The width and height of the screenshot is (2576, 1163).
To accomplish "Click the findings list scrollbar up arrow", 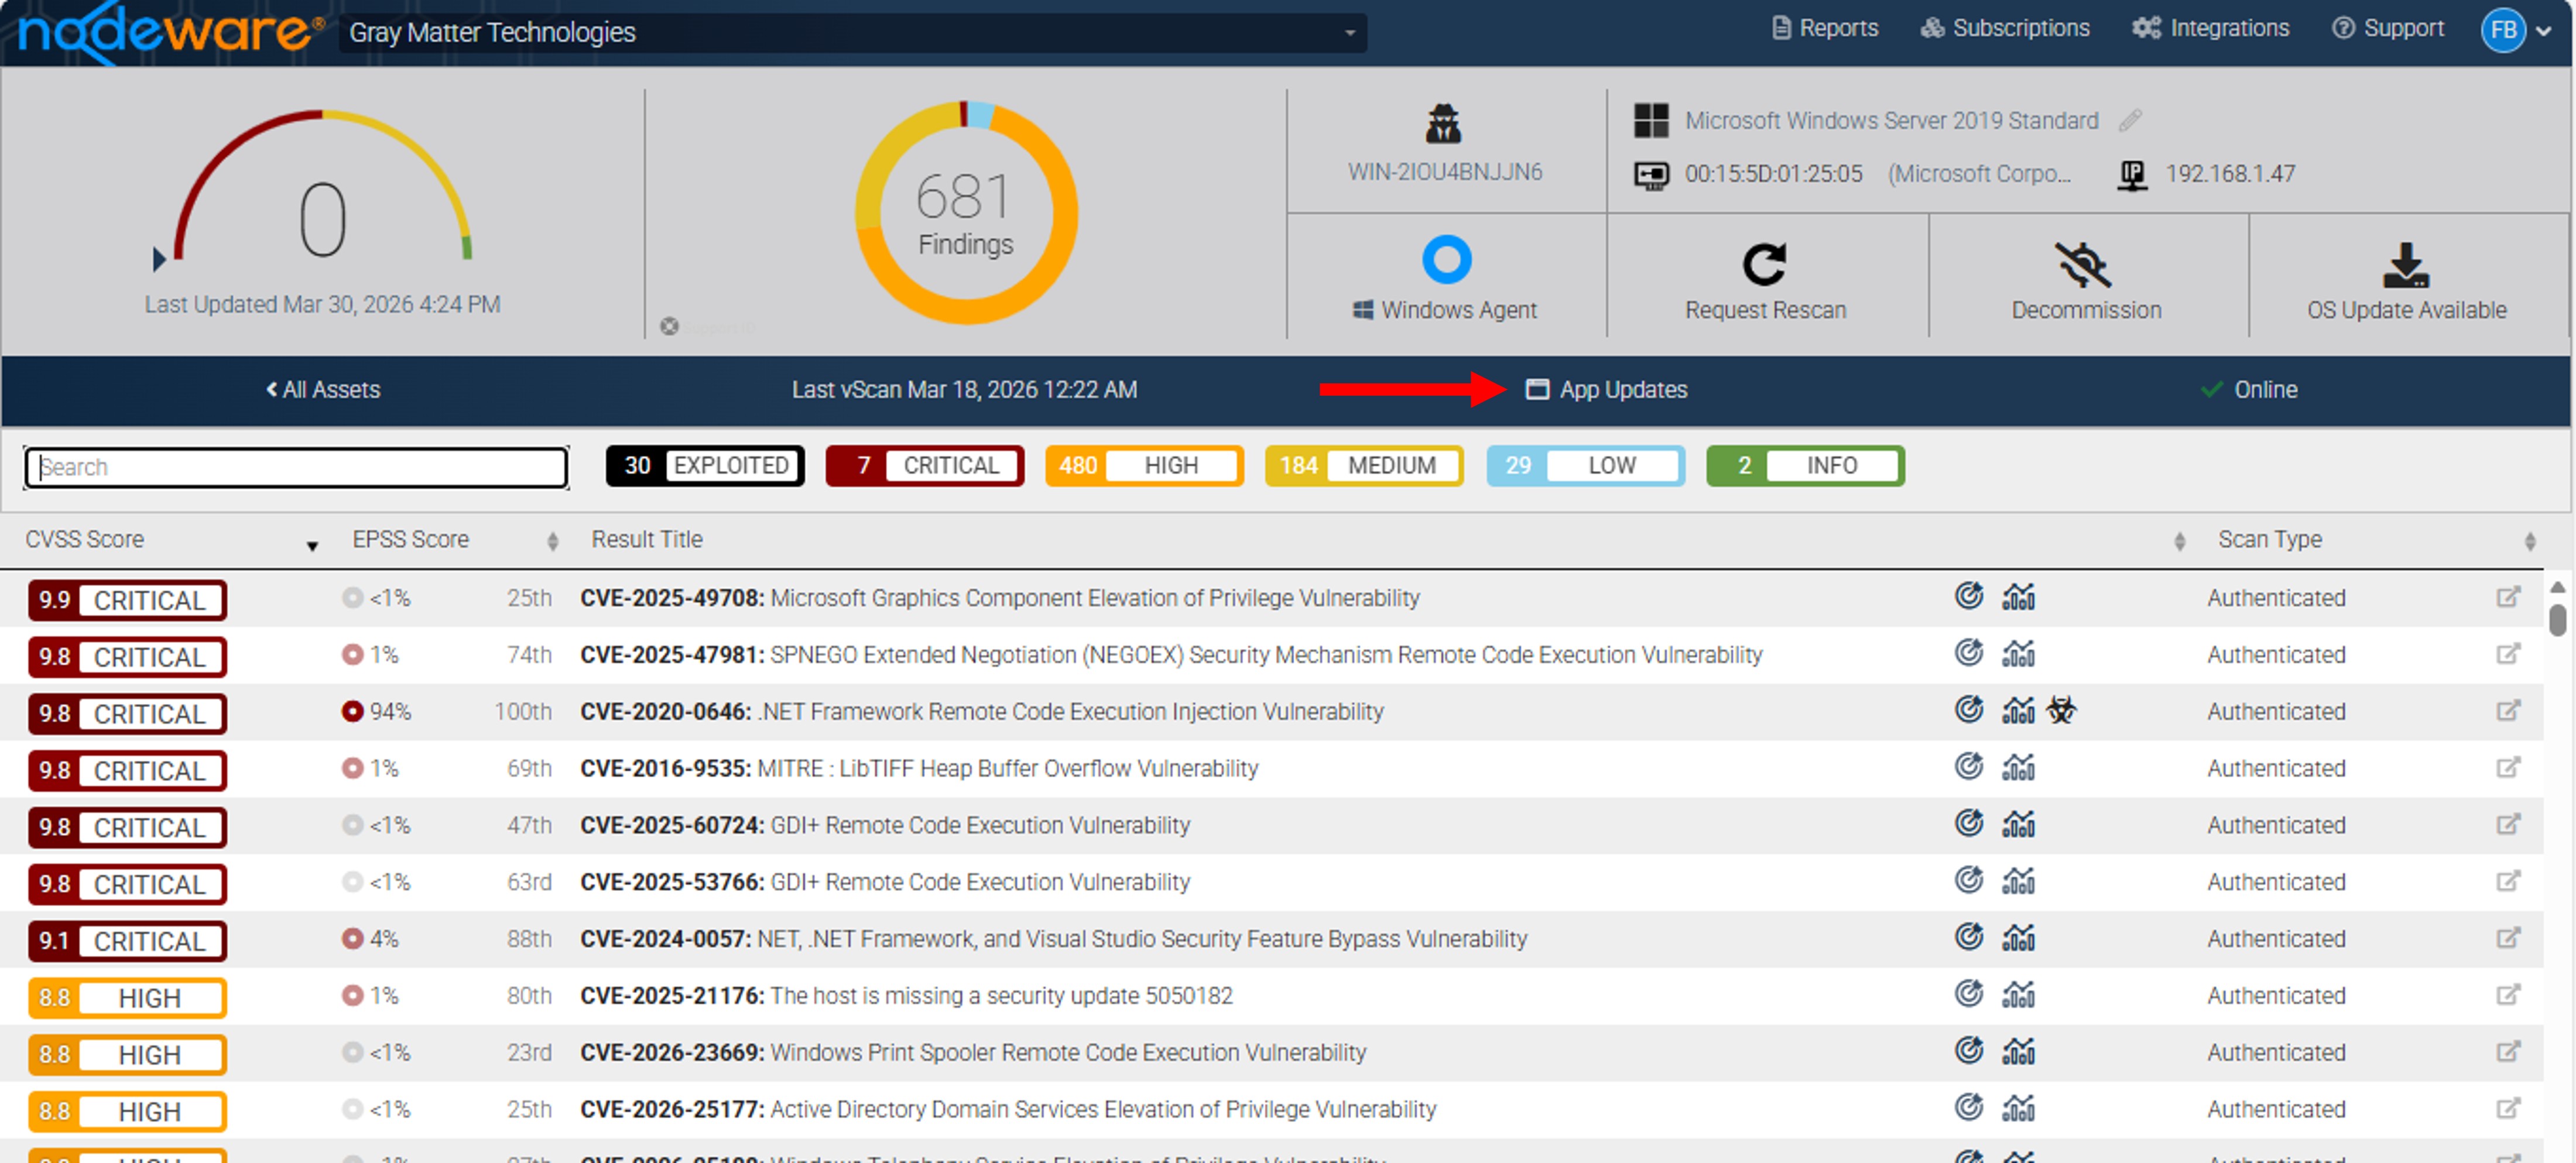I will [x=2557, y=587].
